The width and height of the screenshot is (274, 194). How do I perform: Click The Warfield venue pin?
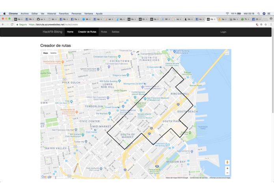pyautogui.click(x=110, y=113)
